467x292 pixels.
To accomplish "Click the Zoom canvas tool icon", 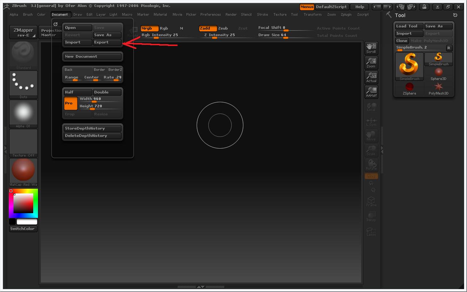I will tap(371, 63).
